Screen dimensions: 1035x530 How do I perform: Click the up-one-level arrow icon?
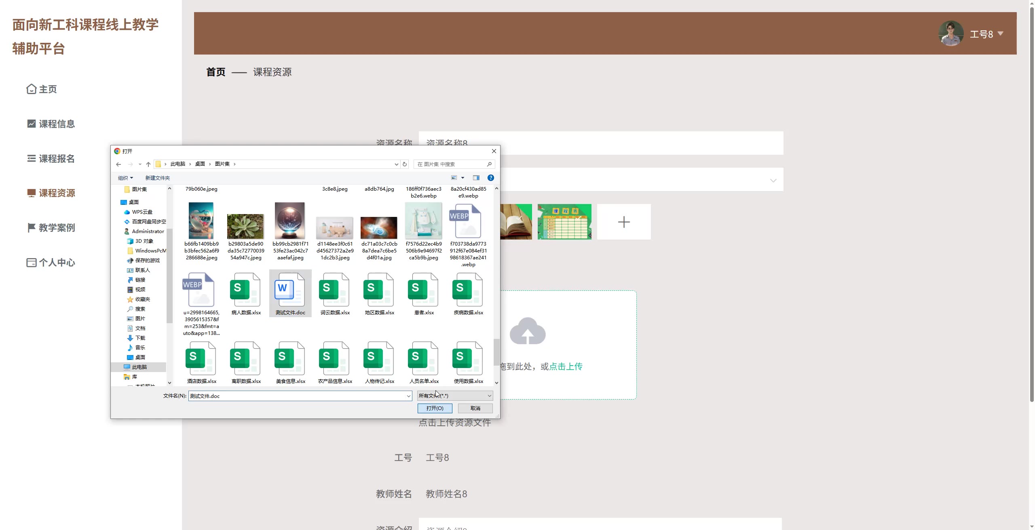[x=148, y=164]
